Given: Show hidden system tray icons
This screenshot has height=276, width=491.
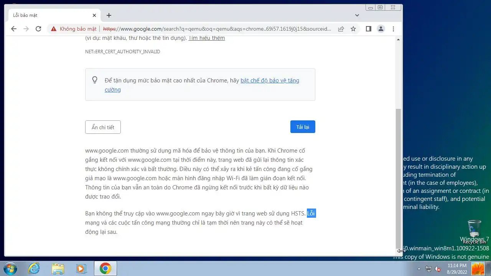Looking at the screenshot, I should 419,269.
